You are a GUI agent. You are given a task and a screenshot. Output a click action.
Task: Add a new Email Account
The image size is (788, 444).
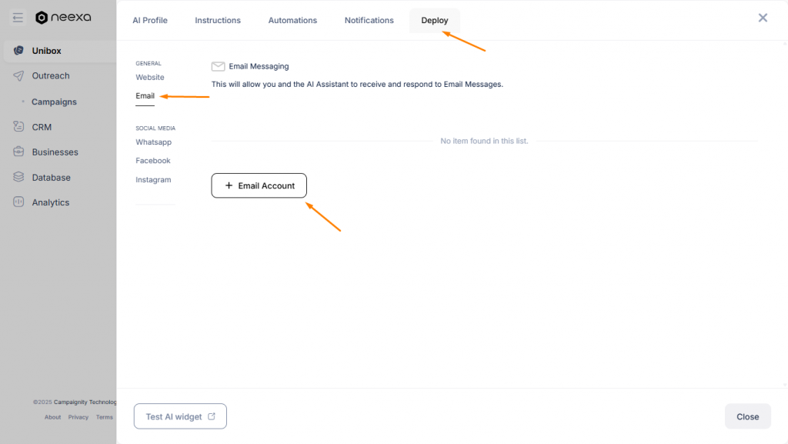(x=259, y=185)
